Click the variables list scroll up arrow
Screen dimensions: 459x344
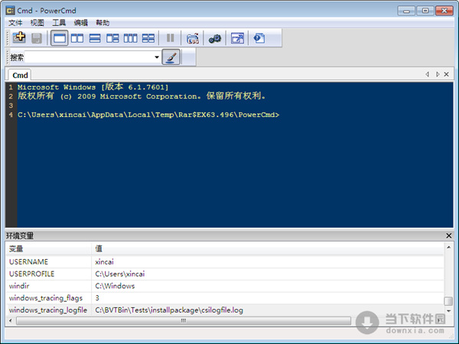[448, 248]
